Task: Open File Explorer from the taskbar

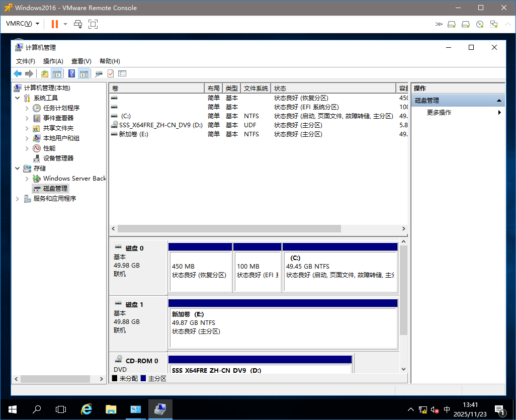Action: click(111, 409)
